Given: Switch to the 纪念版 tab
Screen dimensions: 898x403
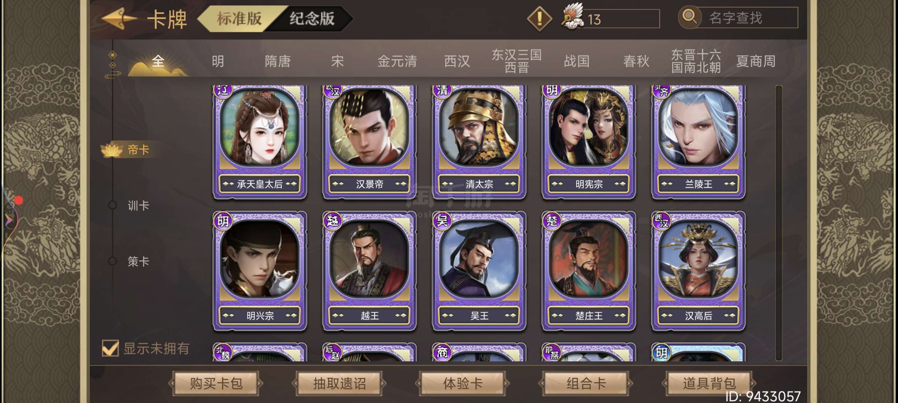Looking at the screenshot, I should coord(311,18).
